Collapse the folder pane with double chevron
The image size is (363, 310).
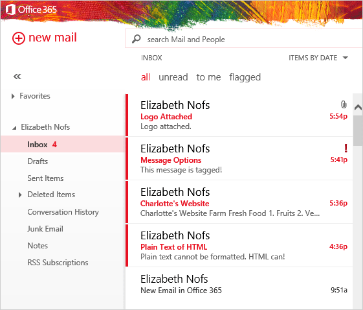click(x=17, y=77)
